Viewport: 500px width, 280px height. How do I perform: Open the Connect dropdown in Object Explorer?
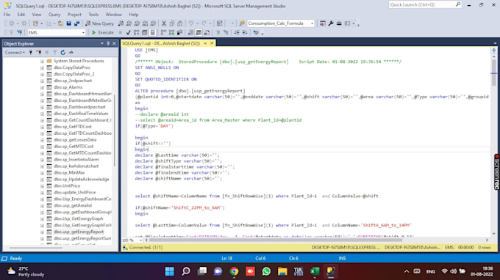[x=15, y=53]
